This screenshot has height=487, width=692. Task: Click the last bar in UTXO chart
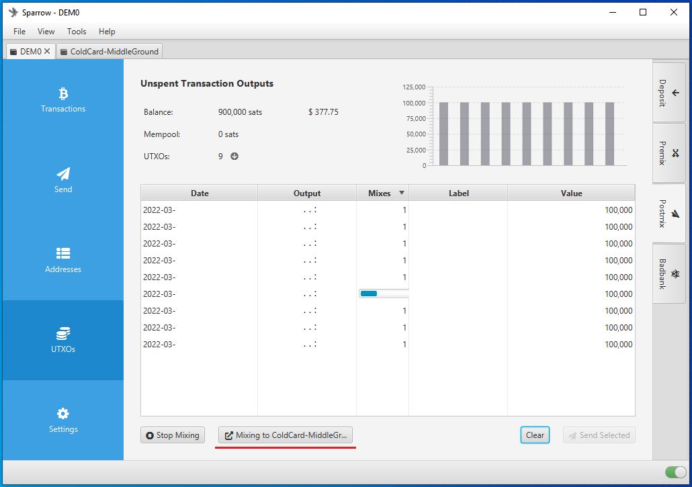(x=609, y=134)
